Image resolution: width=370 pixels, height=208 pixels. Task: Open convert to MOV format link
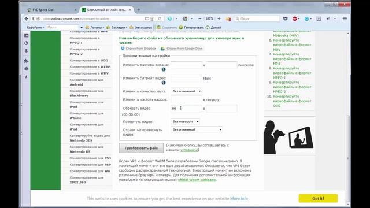pos(292,45)
